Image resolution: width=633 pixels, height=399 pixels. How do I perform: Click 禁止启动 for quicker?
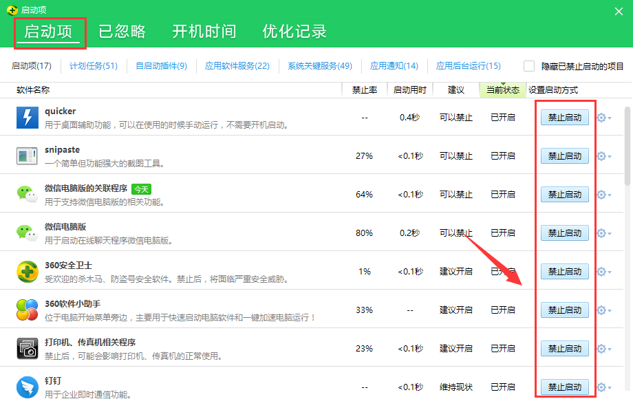coord(565,118)
